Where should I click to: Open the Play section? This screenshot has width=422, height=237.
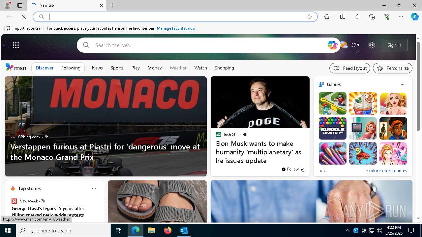click(x=136, y=68)
